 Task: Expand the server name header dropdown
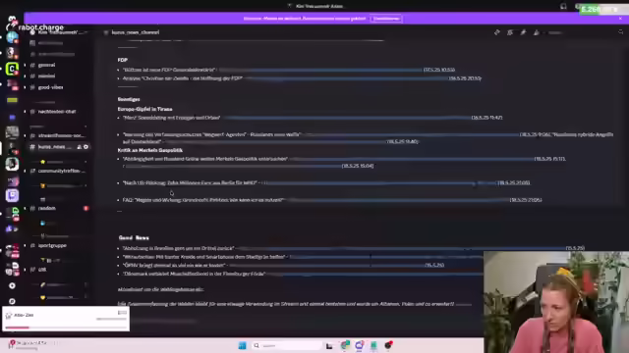point(60,32)
